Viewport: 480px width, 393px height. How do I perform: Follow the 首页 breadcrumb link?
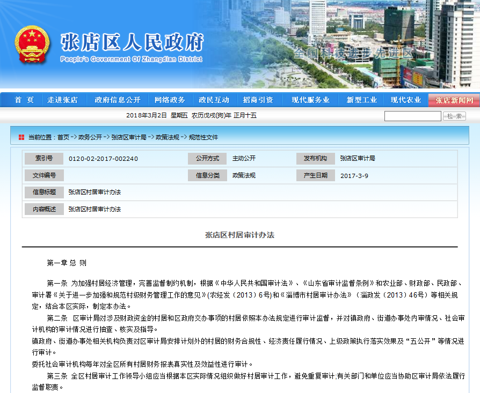pos(63,137)
